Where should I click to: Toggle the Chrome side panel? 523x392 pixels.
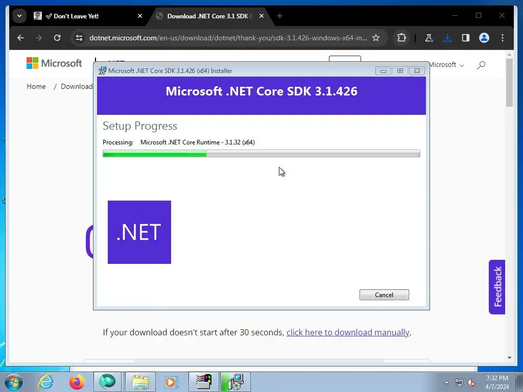coord(466,38)
